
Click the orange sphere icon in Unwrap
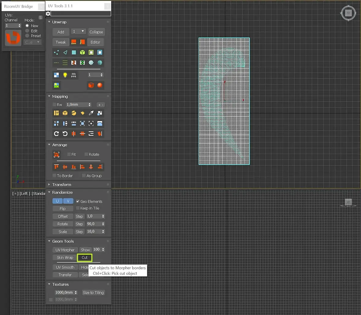click(x=100, y=85)
